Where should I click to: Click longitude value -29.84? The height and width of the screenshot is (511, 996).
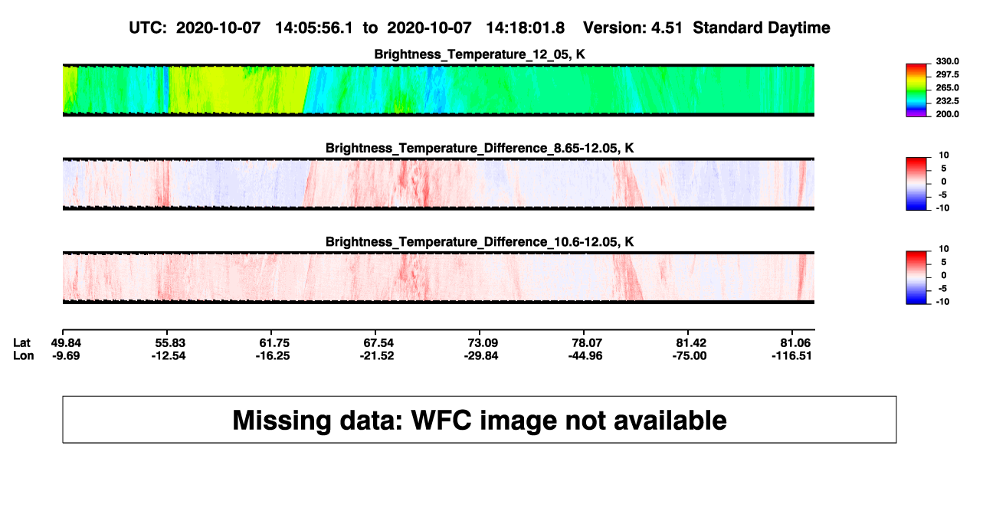pos(483,355)
